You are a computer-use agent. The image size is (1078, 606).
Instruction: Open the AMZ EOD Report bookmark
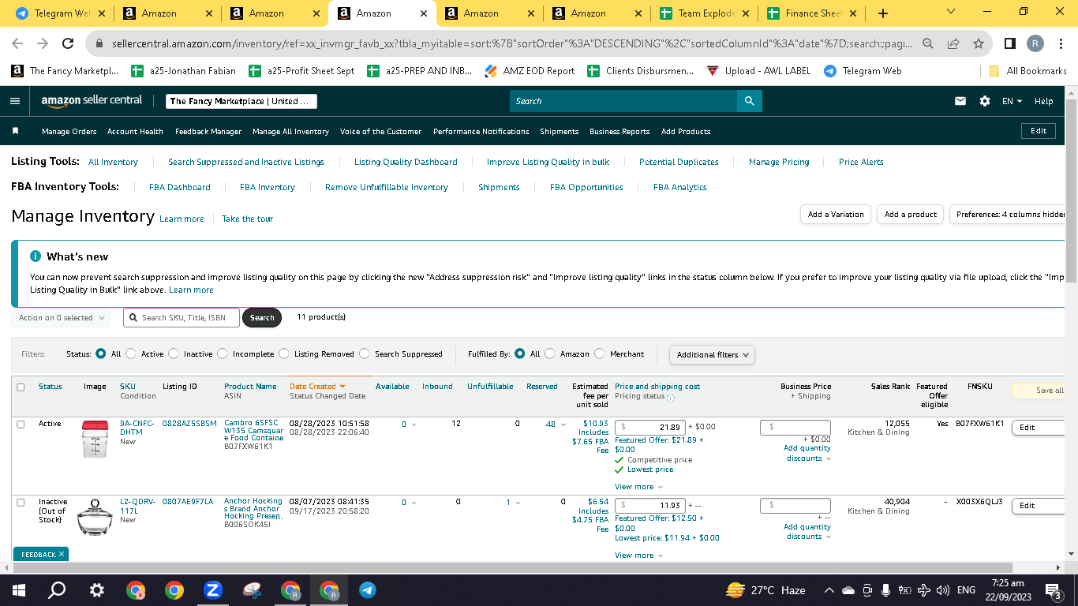click(x=530, y=71)
